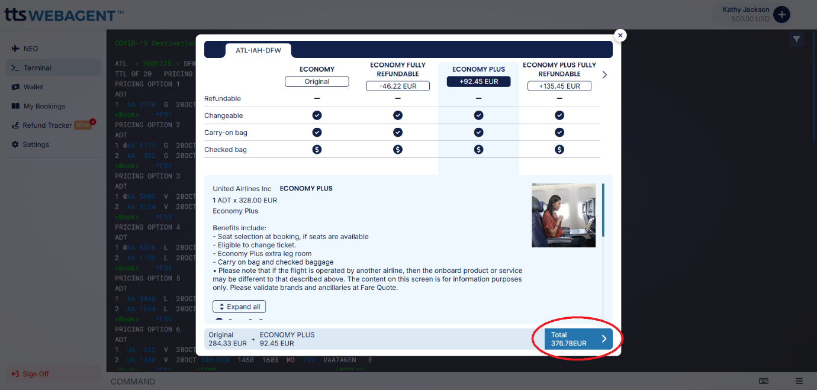
Task: Click flight number UA 222 in terminal
Action: point(141,350)
